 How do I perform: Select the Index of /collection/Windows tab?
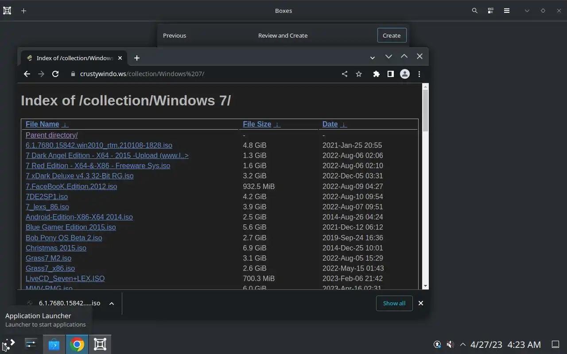tap(74, 58)
